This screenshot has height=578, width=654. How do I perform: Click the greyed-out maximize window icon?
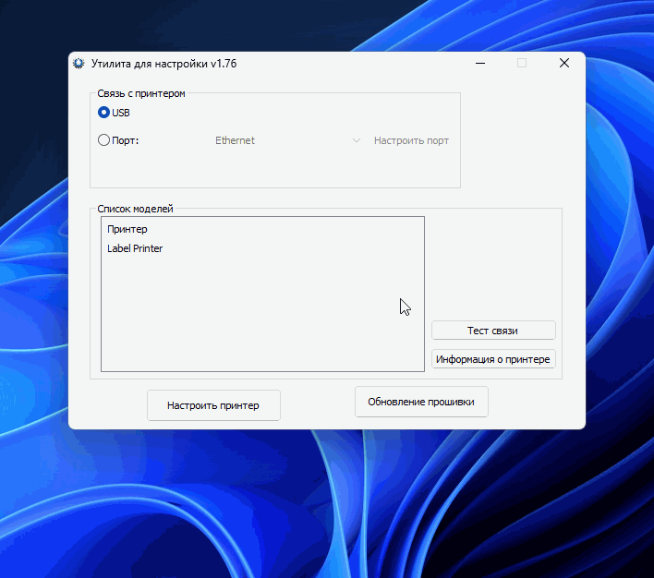(x=522, y=64)
